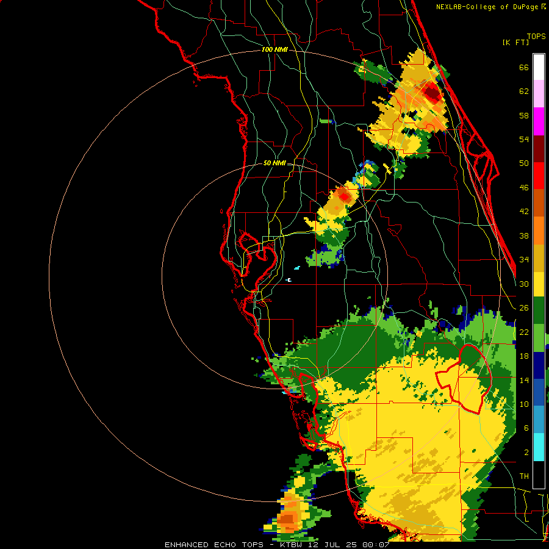
Task: Pick the bright red legend swatch
Action: click(539, 176)
